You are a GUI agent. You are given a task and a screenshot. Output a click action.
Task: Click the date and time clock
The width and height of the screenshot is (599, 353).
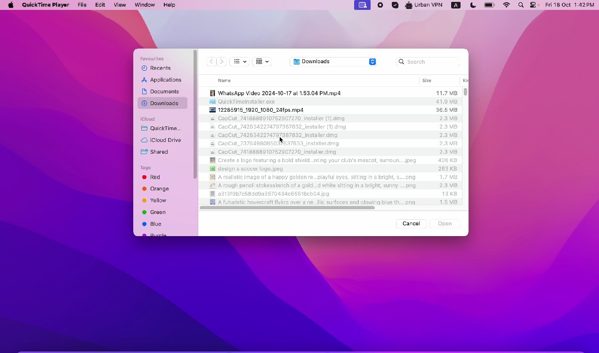coord(569,5)
